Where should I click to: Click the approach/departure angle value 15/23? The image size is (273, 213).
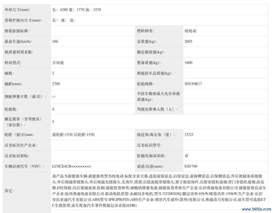tap(189, 135)
